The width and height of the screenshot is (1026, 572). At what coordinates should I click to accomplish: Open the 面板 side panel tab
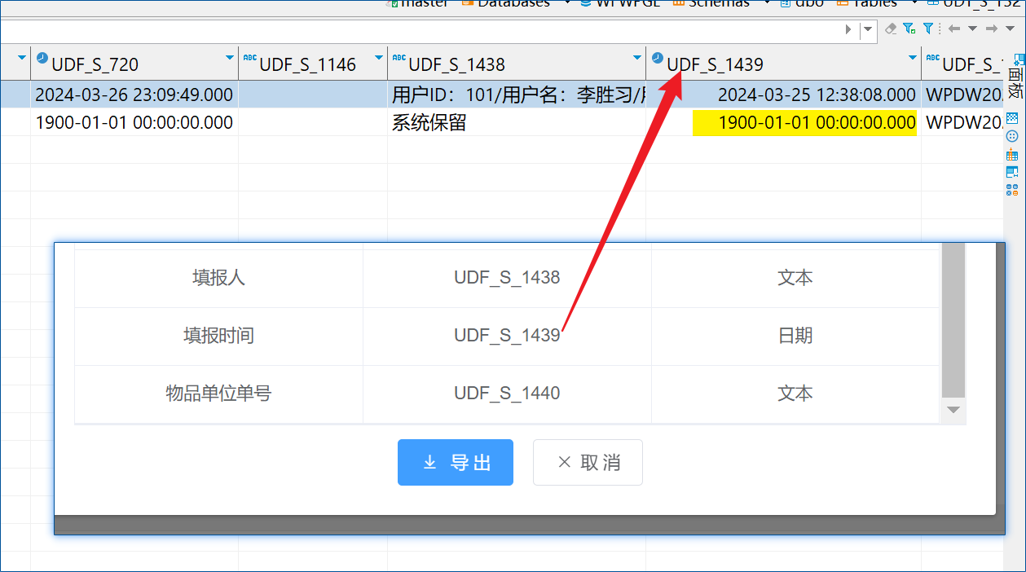click(x=1015, y=77)
